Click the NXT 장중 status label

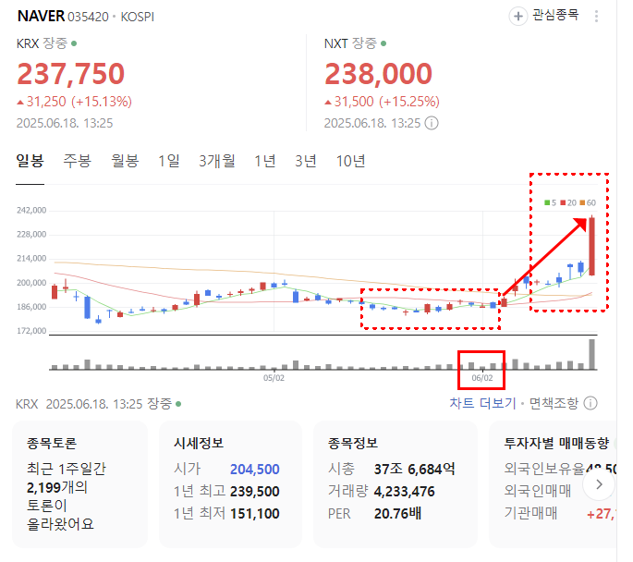(x=350, y=43)
